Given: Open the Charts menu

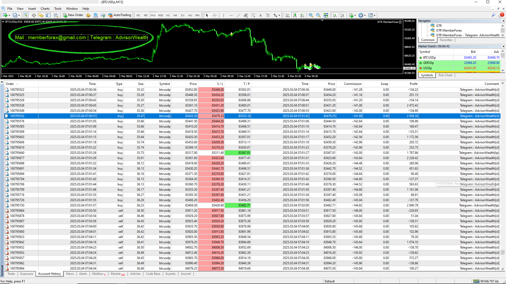Looking at the screenshot, I should [x=45, y=9].
